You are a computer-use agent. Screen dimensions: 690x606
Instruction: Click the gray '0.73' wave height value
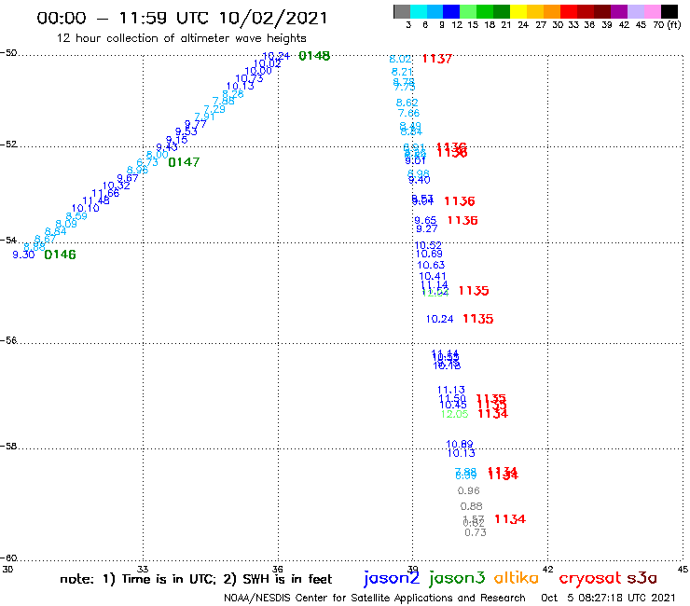(x=476, y=533)
